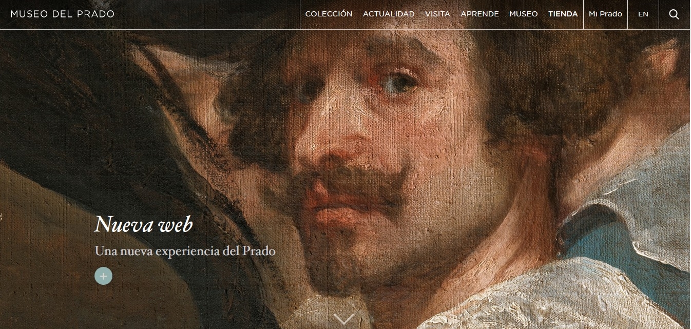Image resolution: width=691 pixels, height=329 pixels.
Task: Open Mi Prado account area
Action: pos(605,14)
